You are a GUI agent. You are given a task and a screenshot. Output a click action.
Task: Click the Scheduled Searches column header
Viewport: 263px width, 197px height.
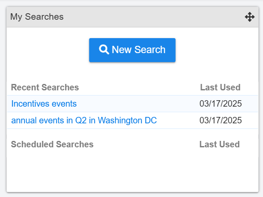[52, 144]
